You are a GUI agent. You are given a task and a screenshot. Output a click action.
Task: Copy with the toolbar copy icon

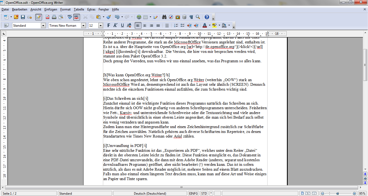pyautogui.click(x=92, y=17)
